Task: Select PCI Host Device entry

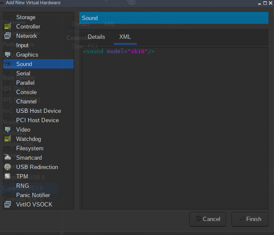Action: coord(38,120)
